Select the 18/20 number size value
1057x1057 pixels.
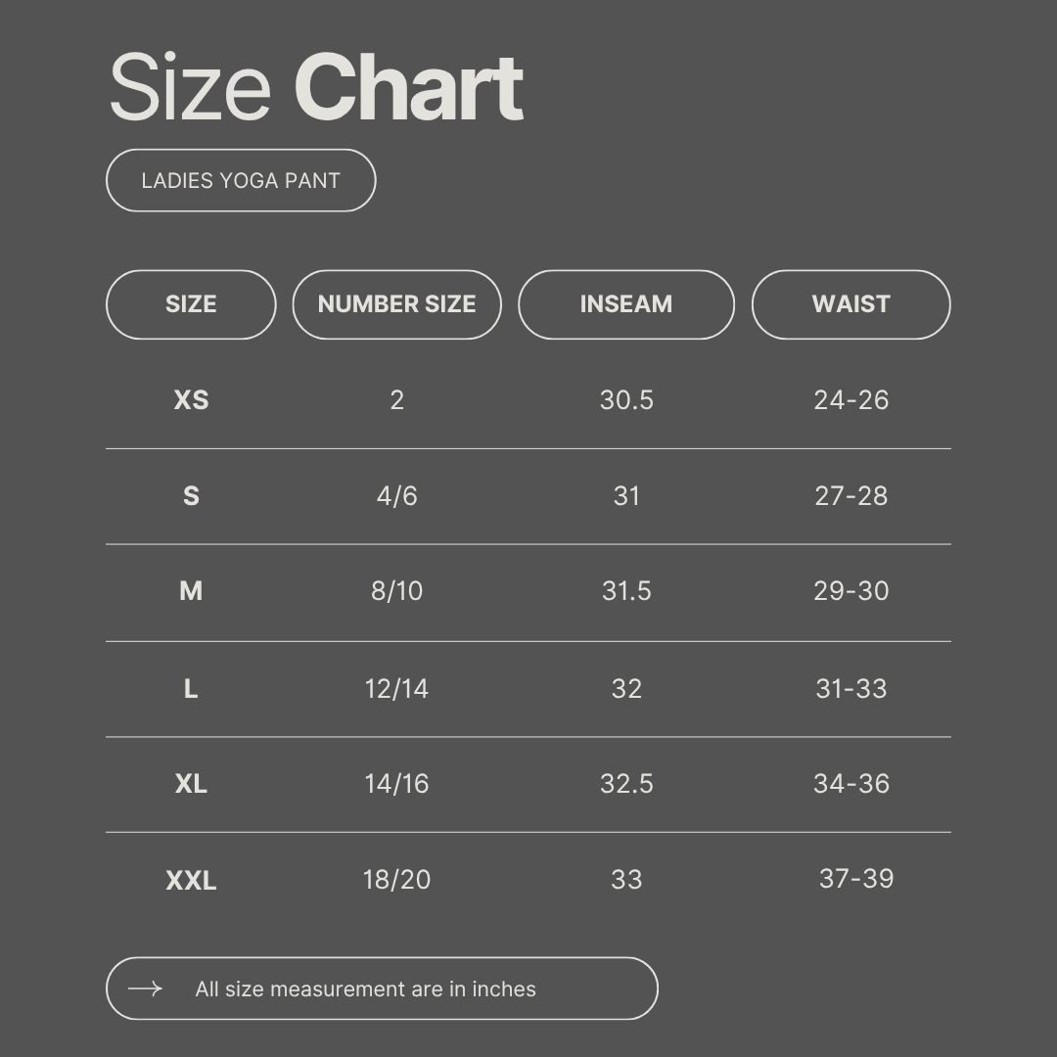[x=396, y=879]
